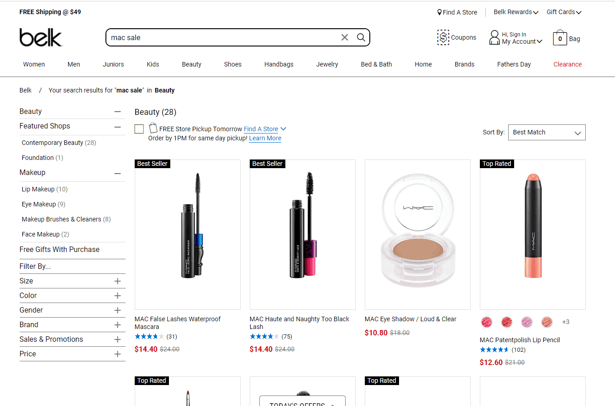The width and height of the screenshot is (615, 406).
Task: Select the third lip pencil color swatch
Action: point(527,322)
